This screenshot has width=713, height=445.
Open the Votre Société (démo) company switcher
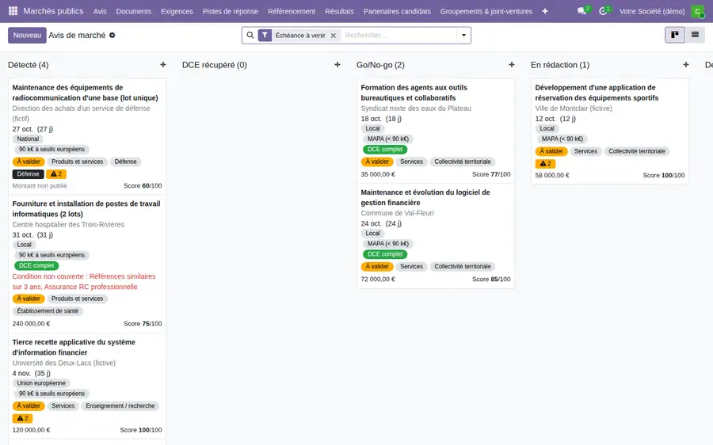652,11
